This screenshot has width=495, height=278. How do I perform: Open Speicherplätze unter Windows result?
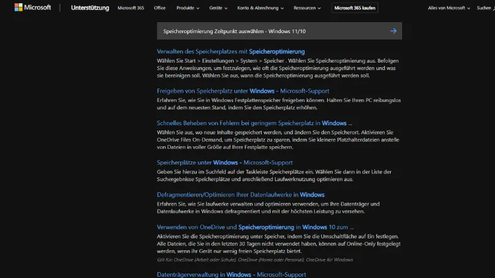click(225, 162)
